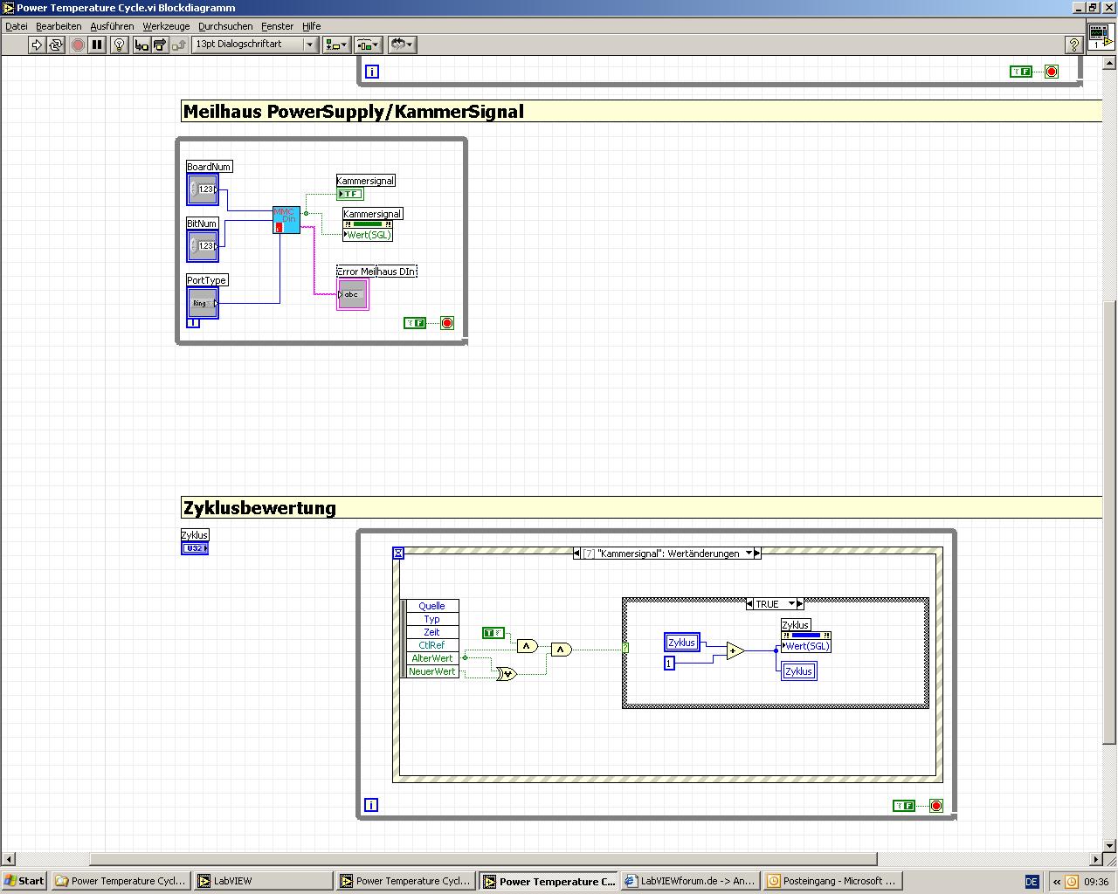Start Run Continuously from the toolbar
This screenshot has width=1118, height=894.
point(56,45)
